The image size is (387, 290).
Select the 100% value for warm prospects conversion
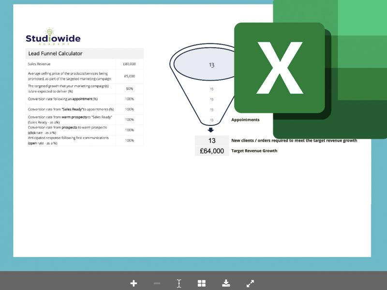pyautogui.click(x=129, y=119)
